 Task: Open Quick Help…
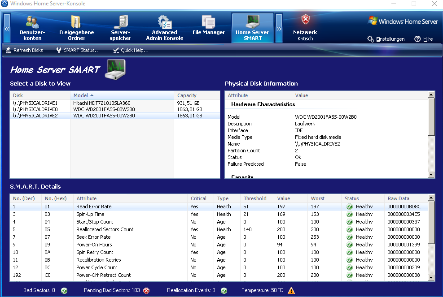point(131,50)
